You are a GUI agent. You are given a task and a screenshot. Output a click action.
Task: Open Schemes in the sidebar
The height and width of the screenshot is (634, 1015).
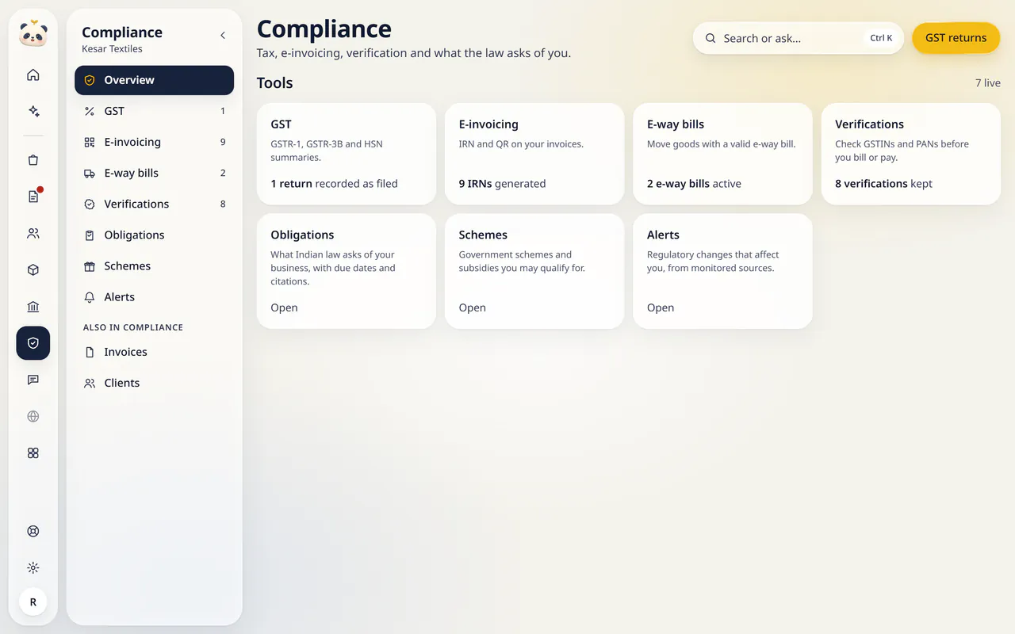click(x=155, y=265)
